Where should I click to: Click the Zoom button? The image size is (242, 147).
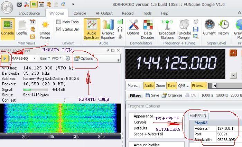click(x=160, y=86)
